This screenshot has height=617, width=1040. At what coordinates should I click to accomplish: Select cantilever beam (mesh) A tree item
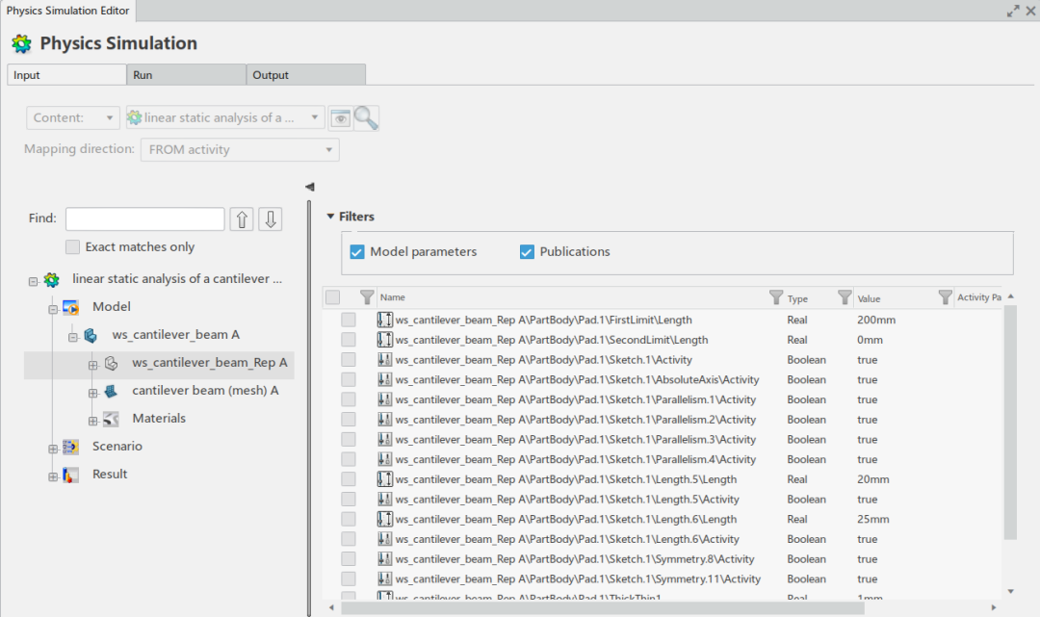click(x=204, y=391)
